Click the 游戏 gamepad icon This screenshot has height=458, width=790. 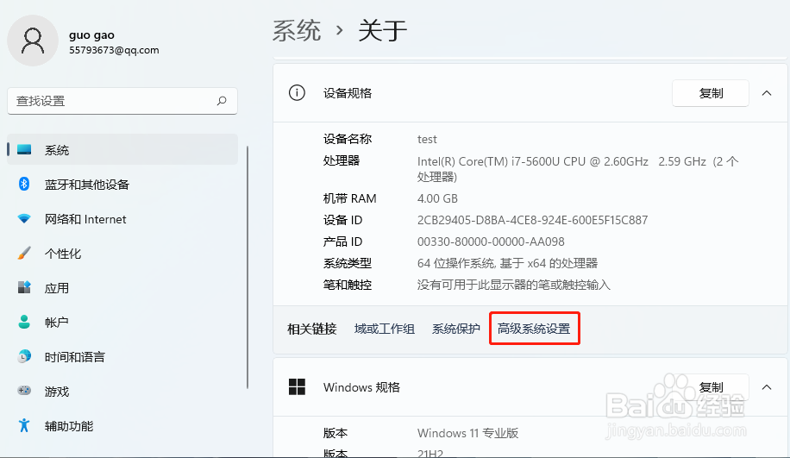point(24,391)
